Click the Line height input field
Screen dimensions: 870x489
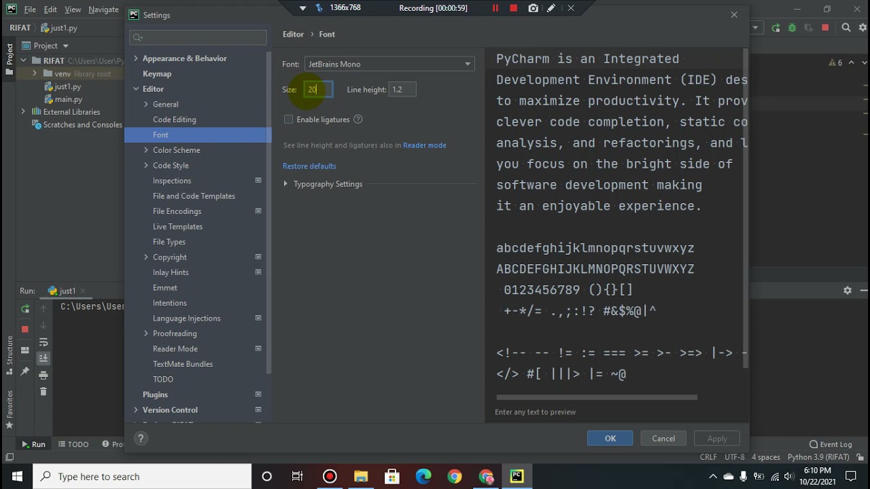pos(402,90)
